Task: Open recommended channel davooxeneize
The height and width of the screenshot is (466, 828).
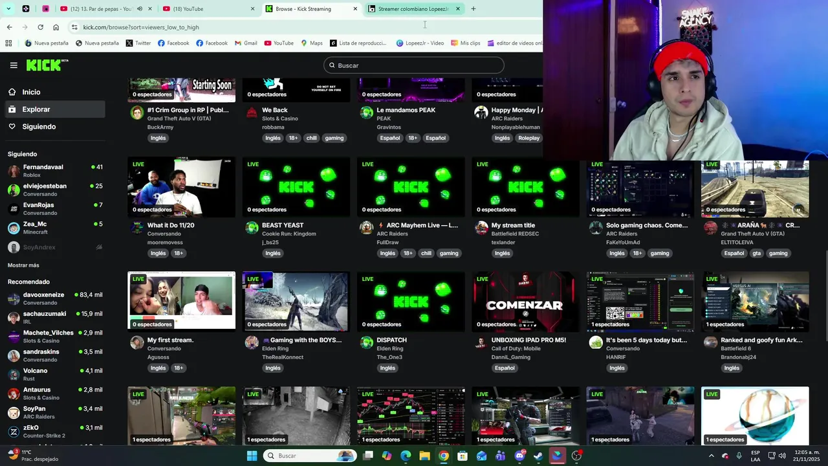Action: click(55, 298)
